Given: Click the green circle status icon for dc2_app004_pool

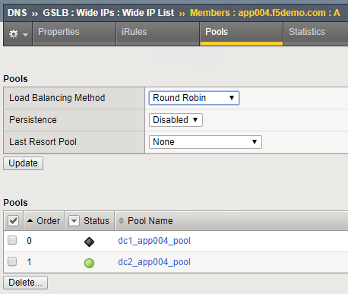Looking at the screenshot, I should click(89, 263).
